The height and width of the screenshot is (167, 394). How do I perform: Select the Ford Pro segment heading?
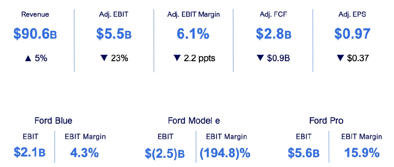click(326, 121)
